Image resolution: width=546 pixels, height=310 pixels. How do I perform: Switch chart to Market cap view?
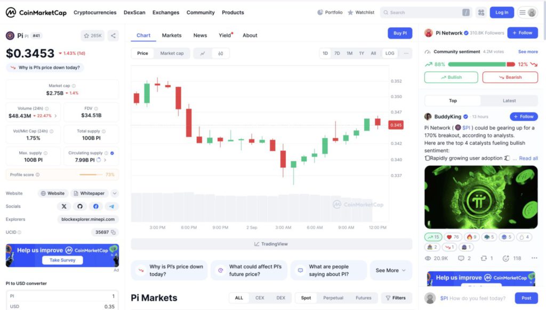click(x=172, y=53)
